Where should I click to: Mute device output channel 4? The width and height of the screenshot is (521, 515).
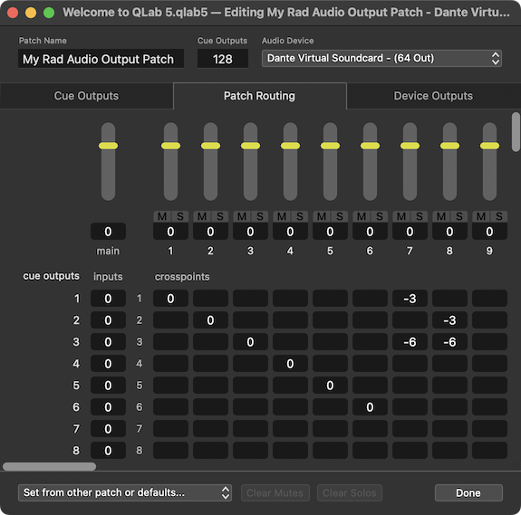pos(282,216)
